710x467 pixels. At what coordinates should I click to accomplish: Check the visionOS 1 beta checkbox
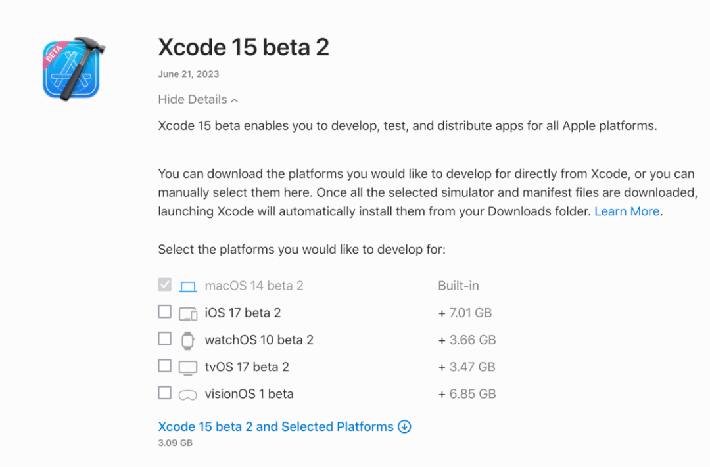tap(164, 393)
